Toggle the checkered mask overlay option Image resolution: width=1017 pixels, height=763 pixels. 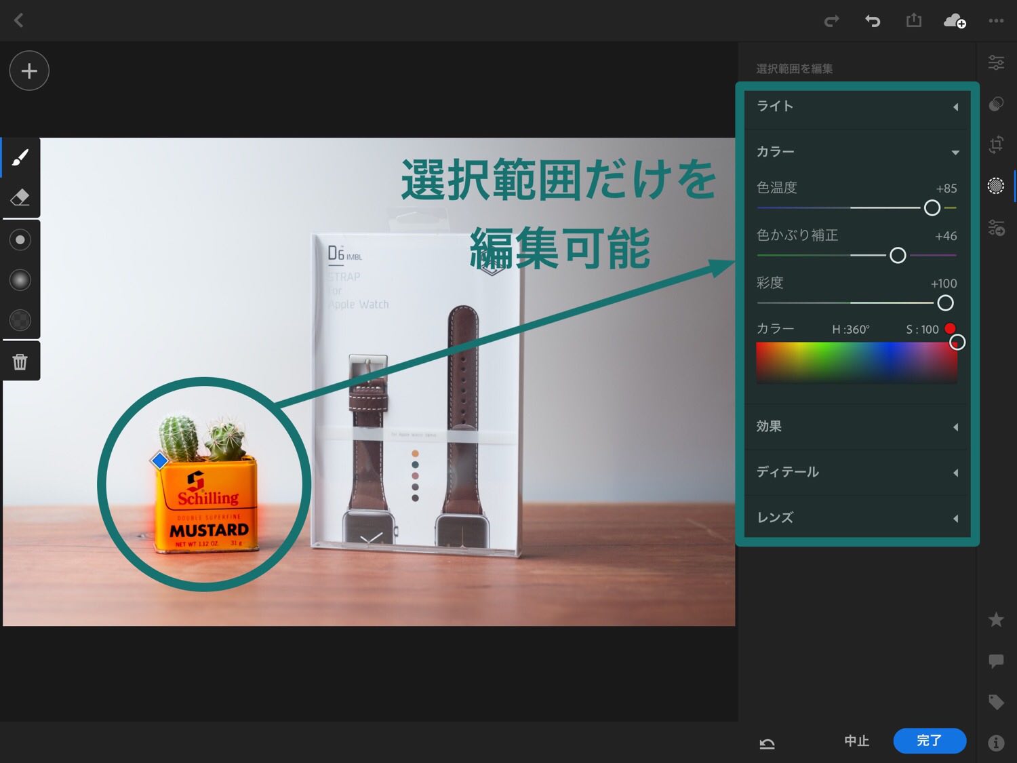tap(20, 320)
